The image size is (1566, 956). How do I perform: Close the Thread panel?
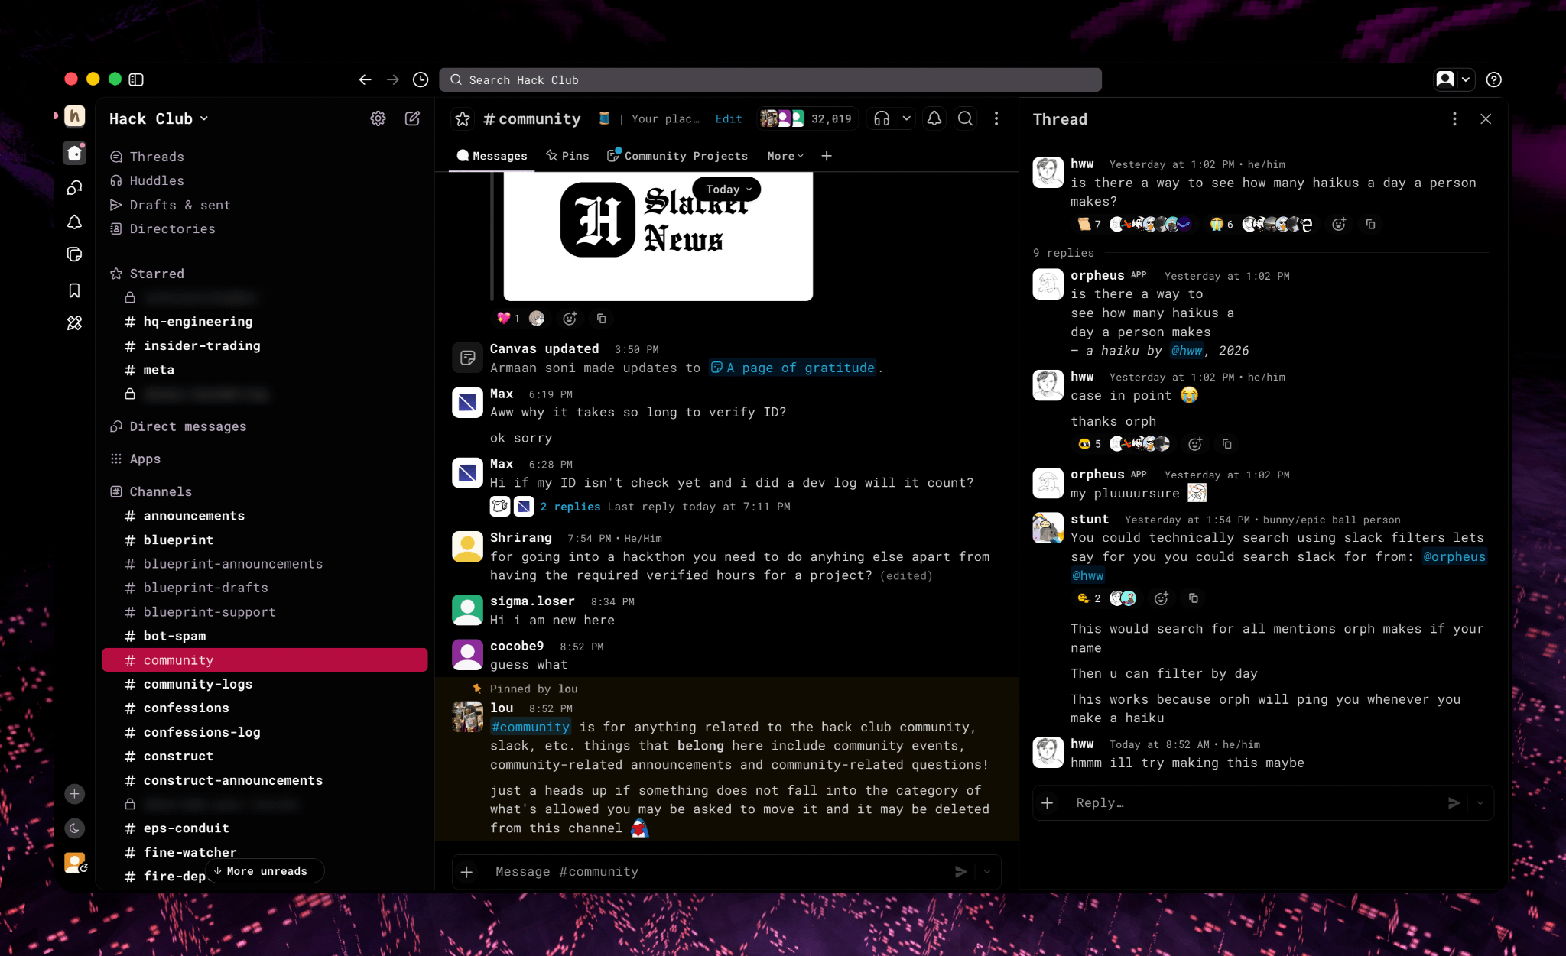pyautogui.click(x=1486, y=118)
